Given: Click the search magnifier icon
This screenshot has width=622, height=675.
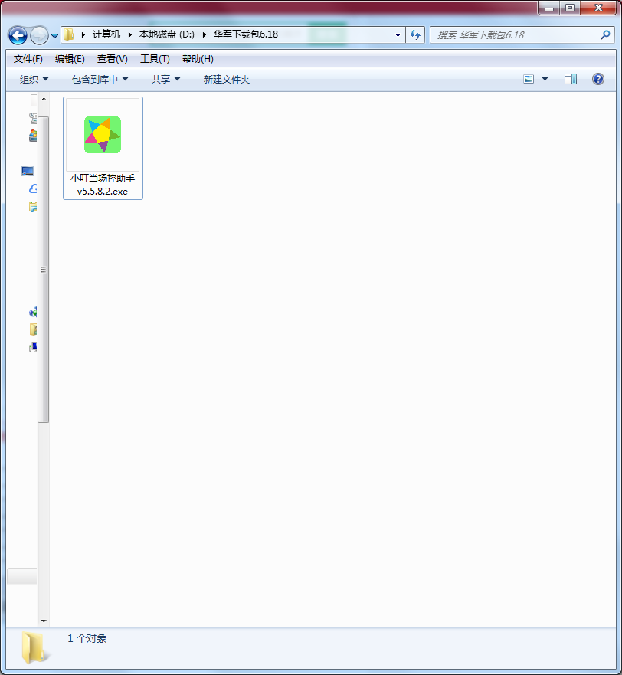Looking at the screenshot, I should point(606,35).
